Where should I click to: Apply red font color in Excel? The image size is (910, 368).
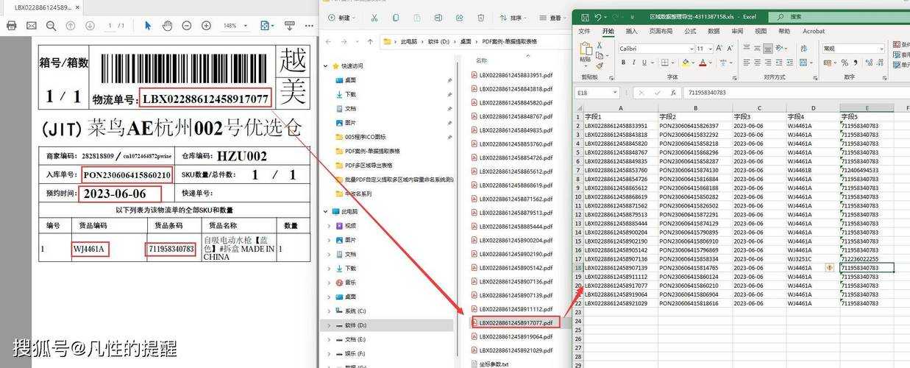[x=703, y=63]
